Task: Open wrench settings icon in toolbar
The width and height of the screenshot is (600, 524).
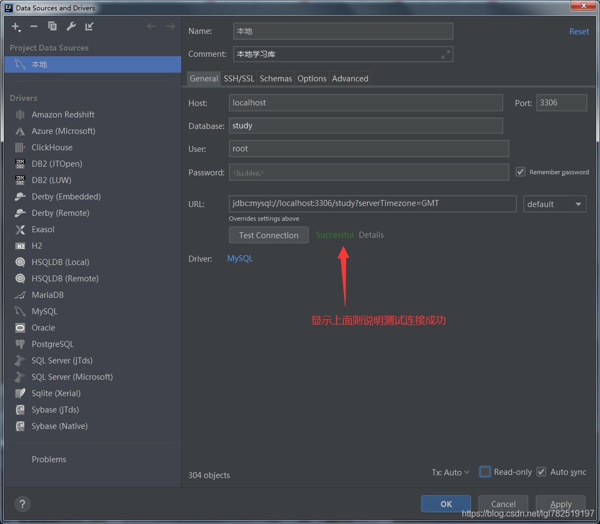Action: pyautogui.click(x=71, y=26)
